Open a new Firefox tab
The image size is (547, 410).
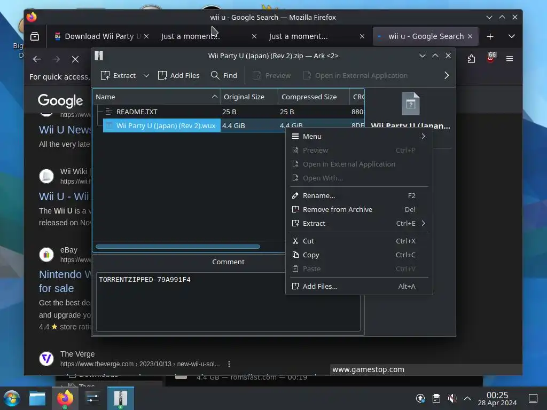(x=490, y=36)
